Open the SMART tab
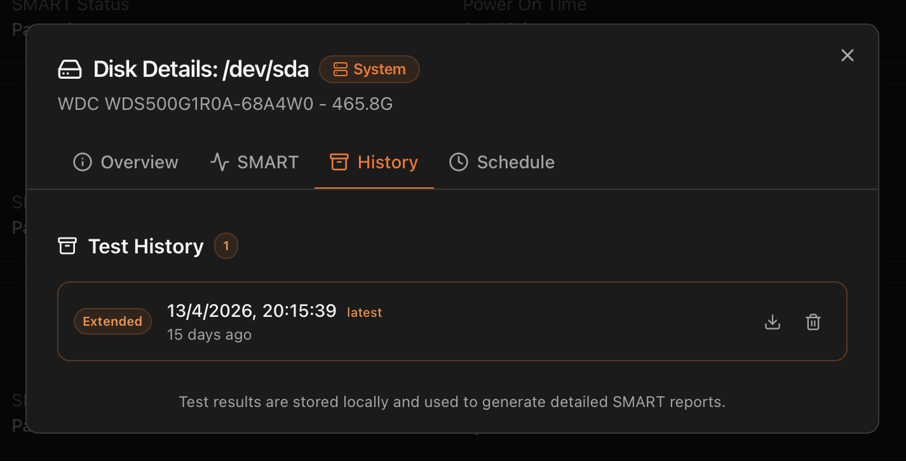Viewport: 906px width, 461px height. (254, 162)
